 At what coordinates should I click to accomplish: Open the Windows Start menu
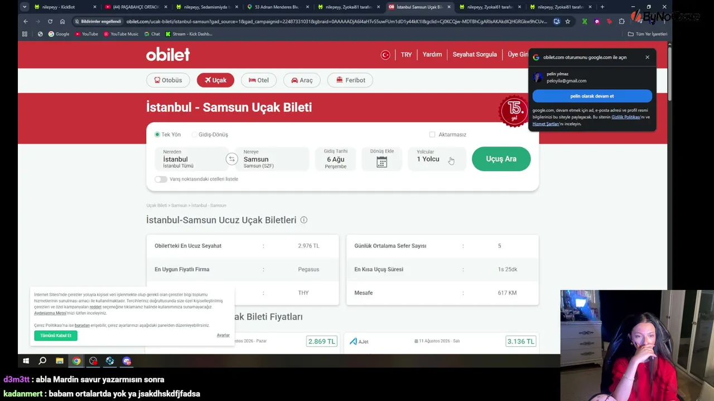(x=26, y=361)
